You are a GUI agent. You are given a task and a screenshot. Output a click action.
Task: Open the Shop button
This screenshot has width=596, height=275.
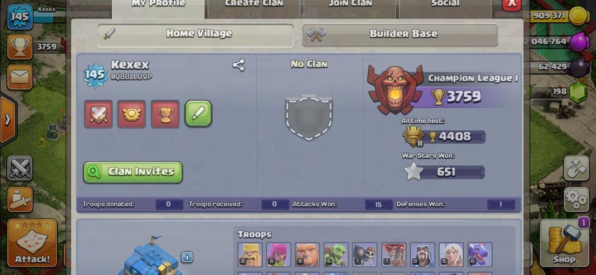tap(564, 243)
